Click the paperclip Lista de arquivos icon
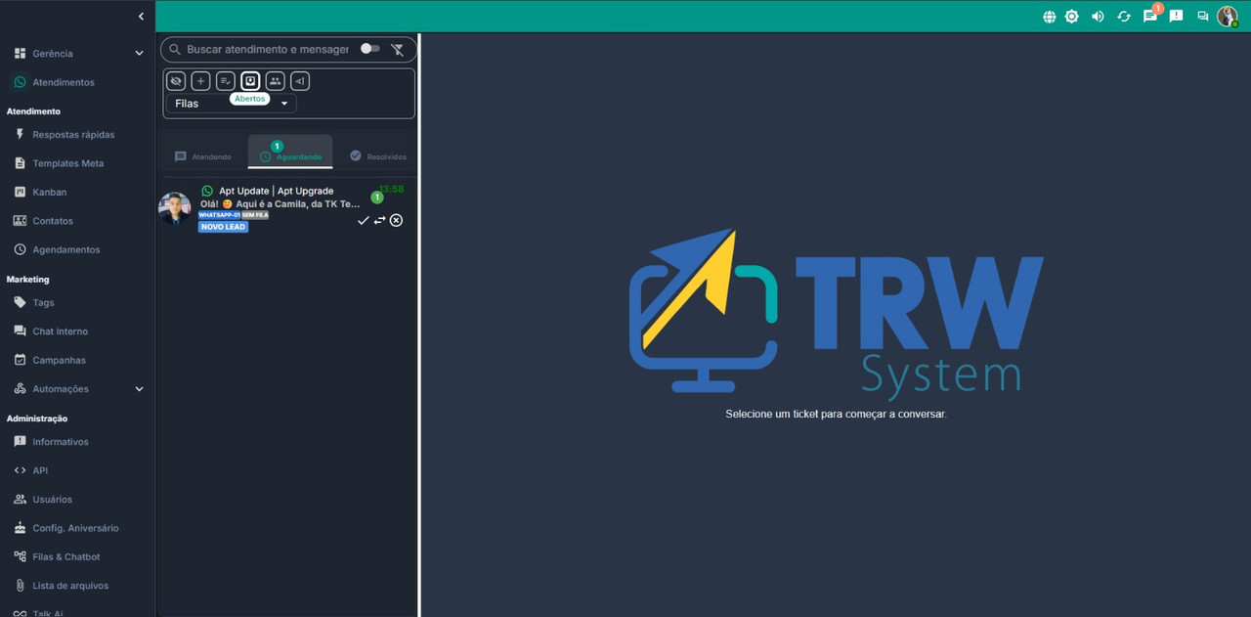This screenshot has width=1251, height=617. point(20,586)
